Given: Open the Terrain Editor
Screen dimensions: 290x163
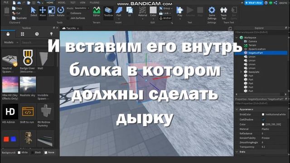Looking at the screenshot, I should [97, 12].
